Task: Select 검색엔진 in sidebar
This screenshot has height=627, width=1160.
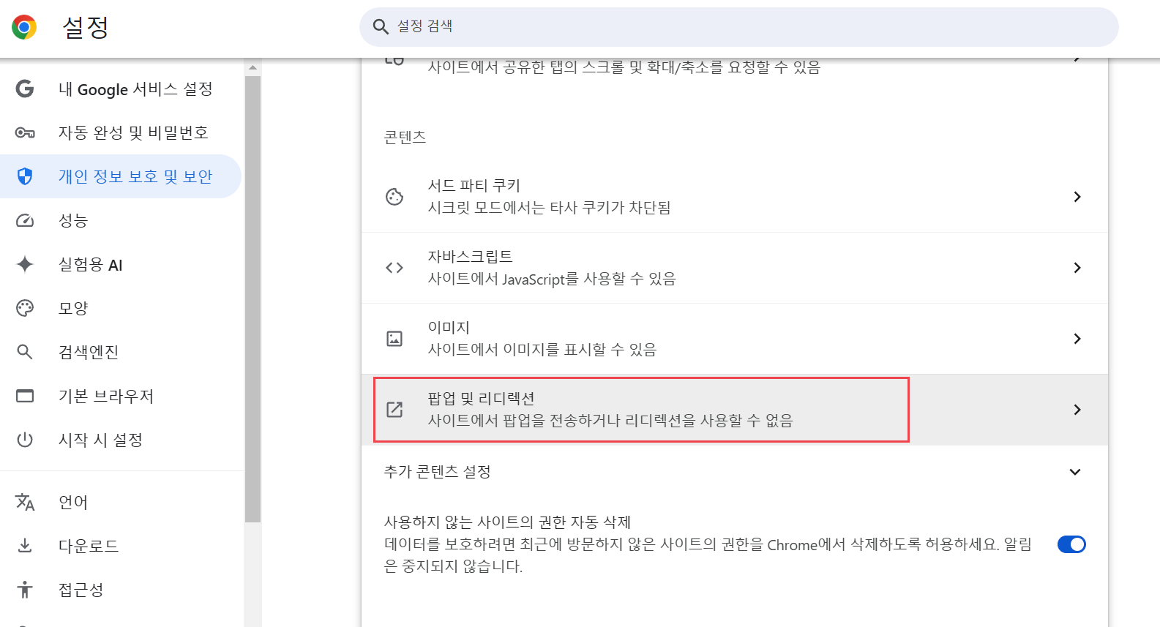Action: (121, 352)
